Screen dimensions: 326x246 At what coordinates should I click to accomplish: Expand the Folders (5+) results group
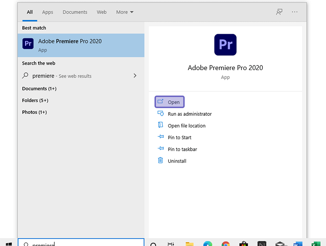35,101
